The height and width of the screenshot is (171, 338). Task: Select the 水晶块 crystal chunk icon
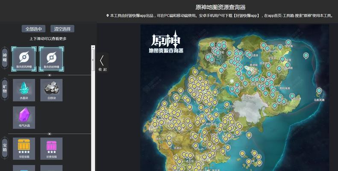pyautogui.click(x=24, y=90)
